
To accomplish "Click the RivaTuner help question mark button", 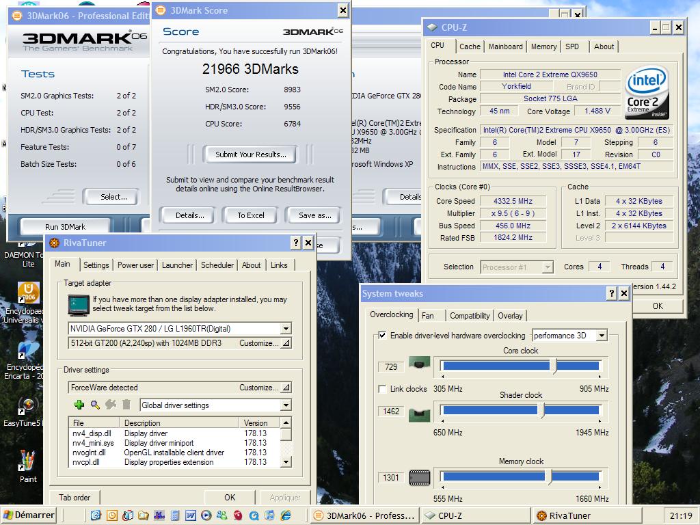I will 295,243.
